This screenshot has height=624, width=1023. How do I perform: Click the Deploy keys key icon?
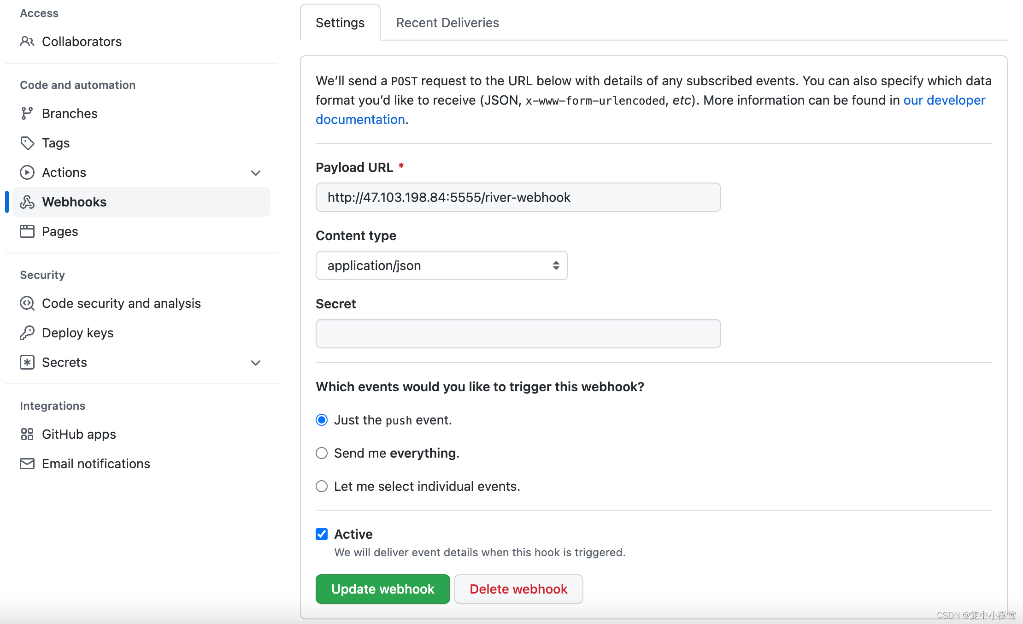[x=27, y=333]
